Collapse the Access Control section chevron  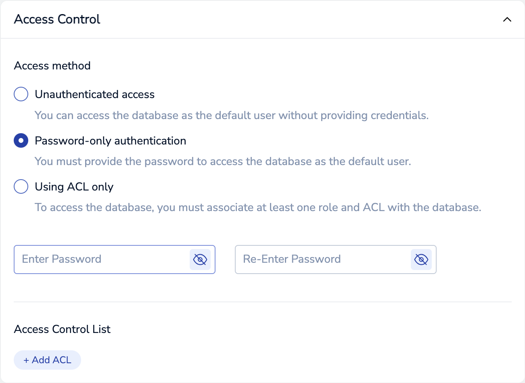click(x=507, y=19)
